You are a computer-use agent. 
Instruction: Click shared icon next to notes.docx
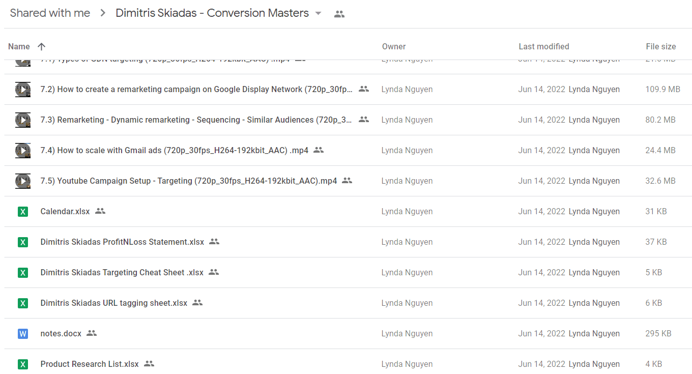click(92, 333)
